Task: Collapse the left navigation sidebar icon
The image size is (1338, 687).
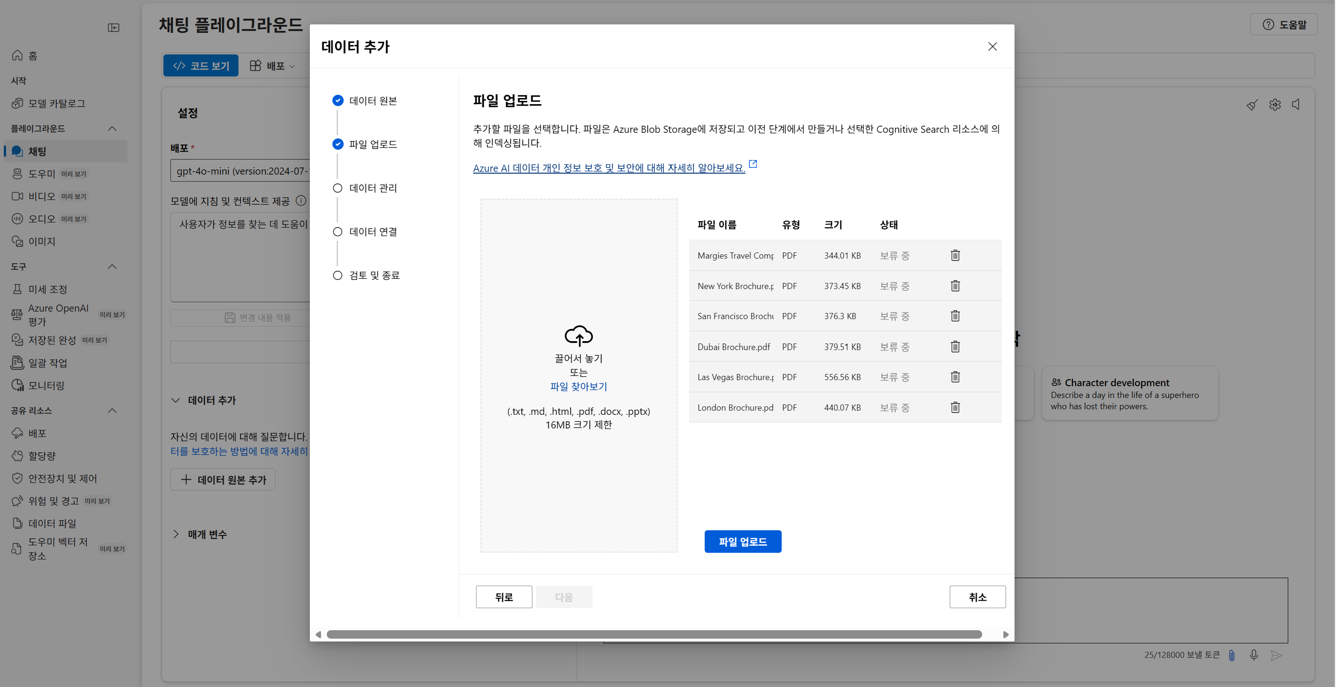Action: click(114, 28)
